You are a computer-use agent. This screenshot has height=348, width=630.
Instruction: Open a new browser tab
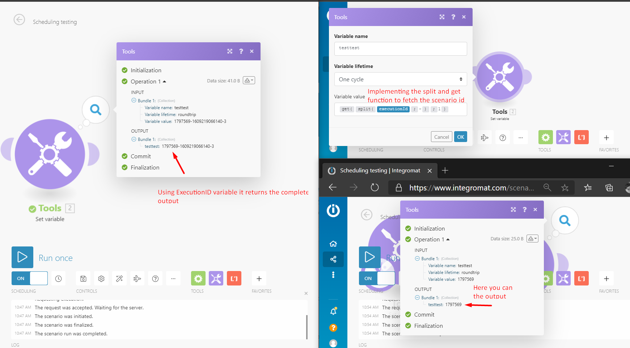pos(445,170)
